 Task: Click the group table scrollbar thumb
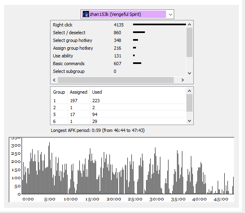(x=189, y=103)
